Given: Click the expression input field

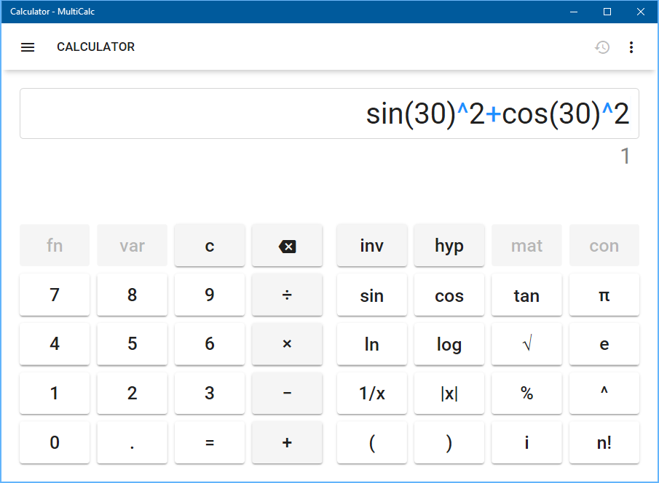Looking at the screenshot, I should [329, 113].
